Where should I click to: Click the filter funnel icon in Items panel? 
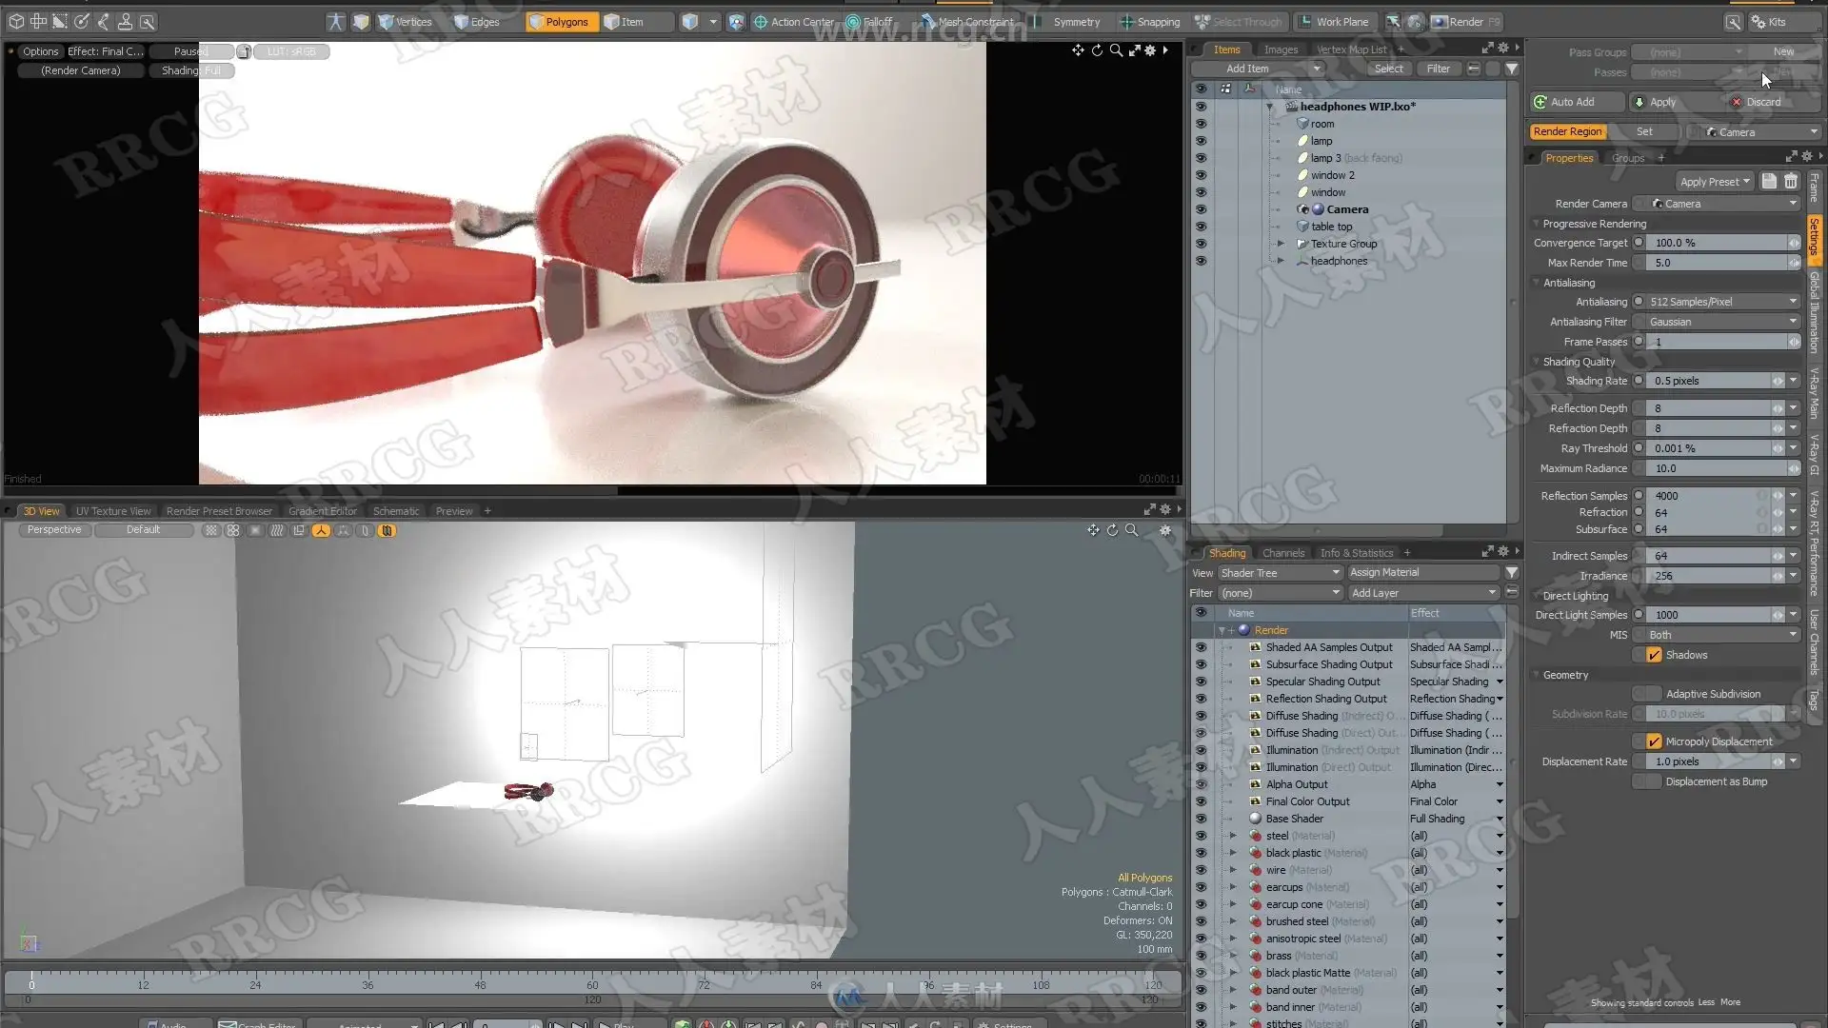[x=1511, y=69]
